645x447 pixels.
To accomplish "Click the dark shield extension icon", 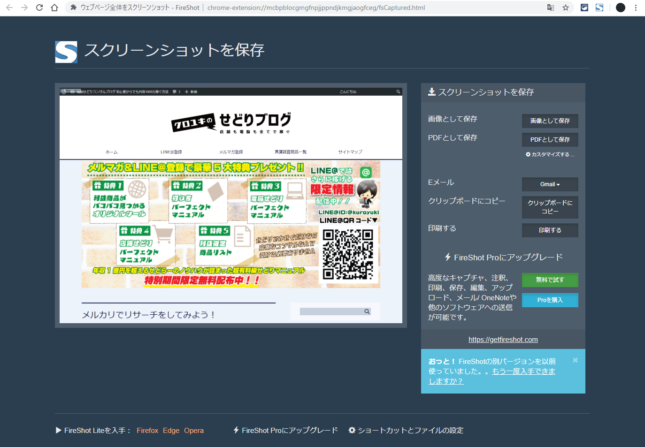I will [x=584, y=8].
